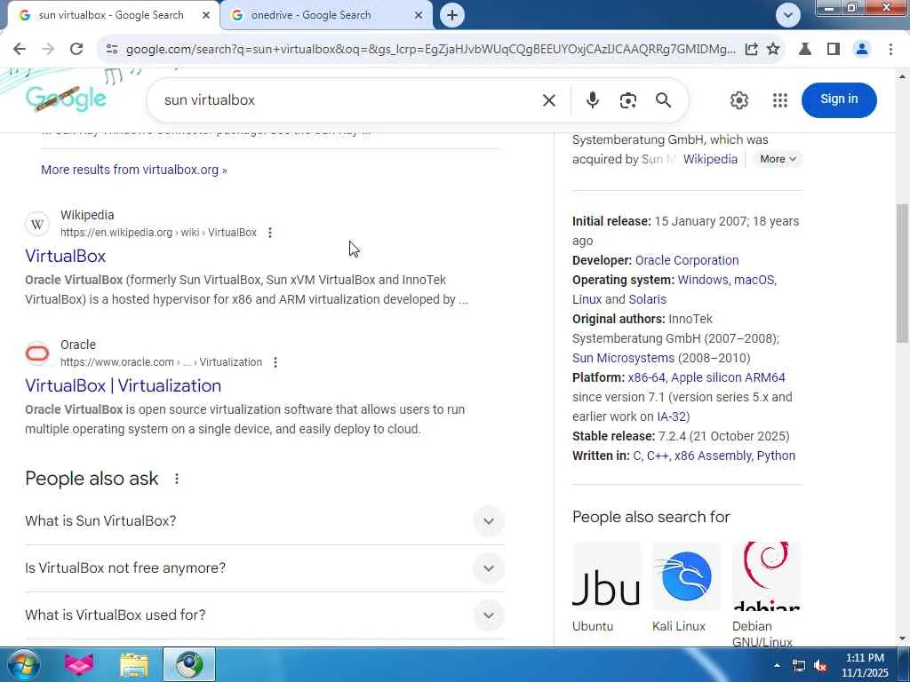Switch to sun virtualbox search tab

coord(110,16)
